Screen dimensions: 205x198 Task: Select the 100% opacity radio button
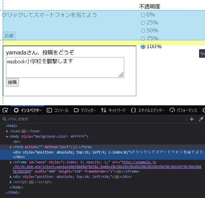[143, 47]
